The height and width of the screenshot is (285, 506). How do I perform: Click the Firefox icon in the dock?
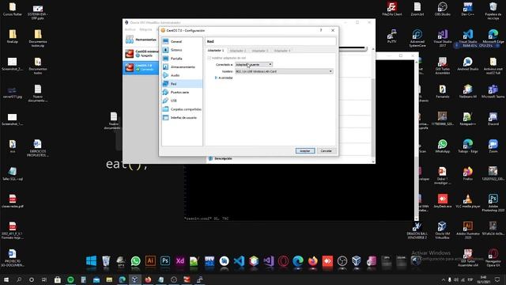point(312,260)
